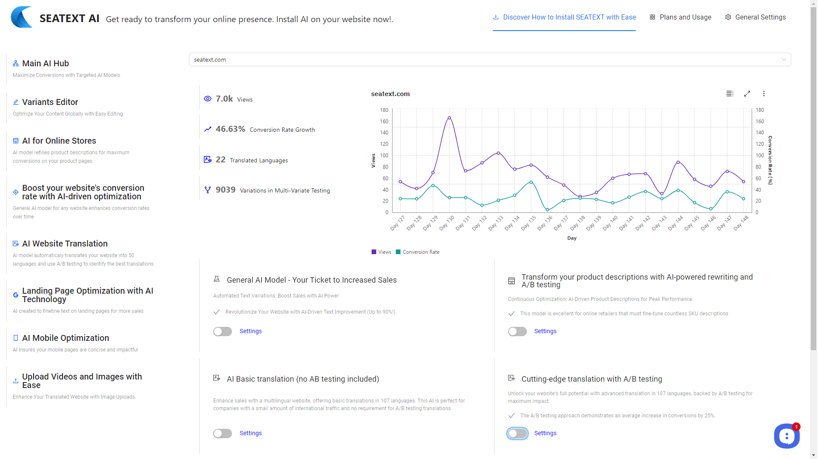Click the Conversion Rate legend label
818x459 pixels.
[421, 252]
